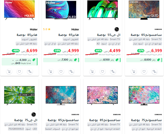Add Haier 85 inch TV to cart

9,72
